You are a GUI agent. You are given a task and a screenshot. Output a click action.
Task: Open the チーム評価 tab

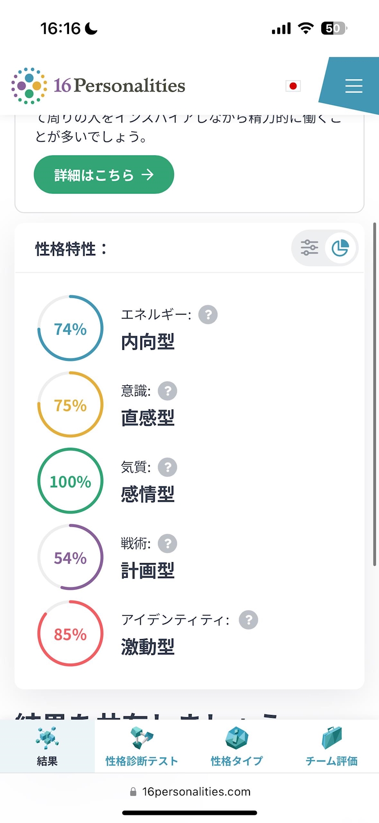pyautogui.click(x=332, y=747)
